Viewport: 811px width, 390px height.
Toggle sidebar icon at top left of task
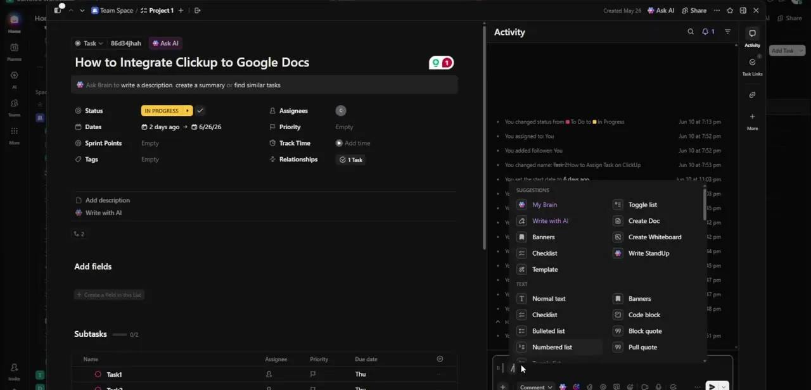tap(58, 11)
